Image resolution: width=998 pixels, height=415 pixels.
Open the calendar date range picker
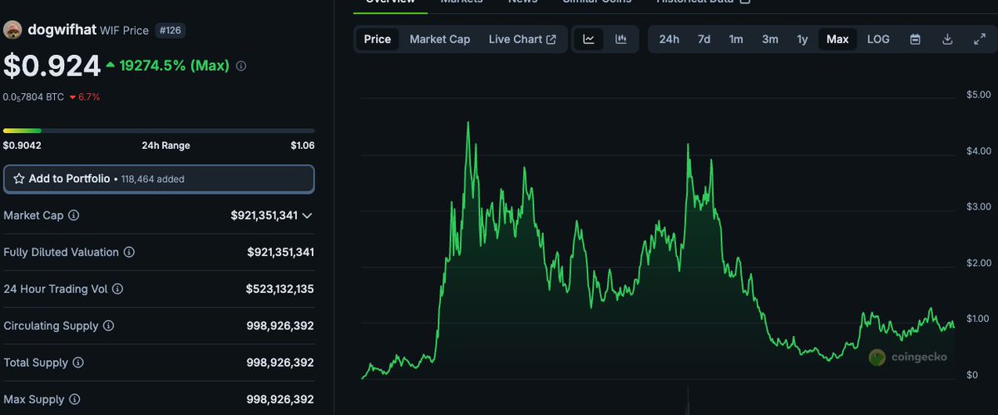pyautogui.click(x=915, y=39)
